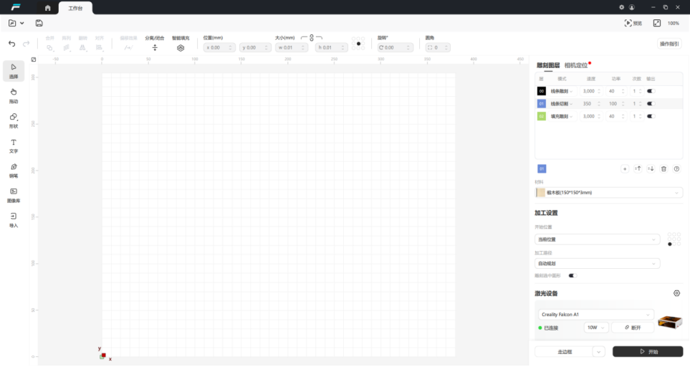
Task: Open the 材料 material dropdown
Action: coord(608,192)
